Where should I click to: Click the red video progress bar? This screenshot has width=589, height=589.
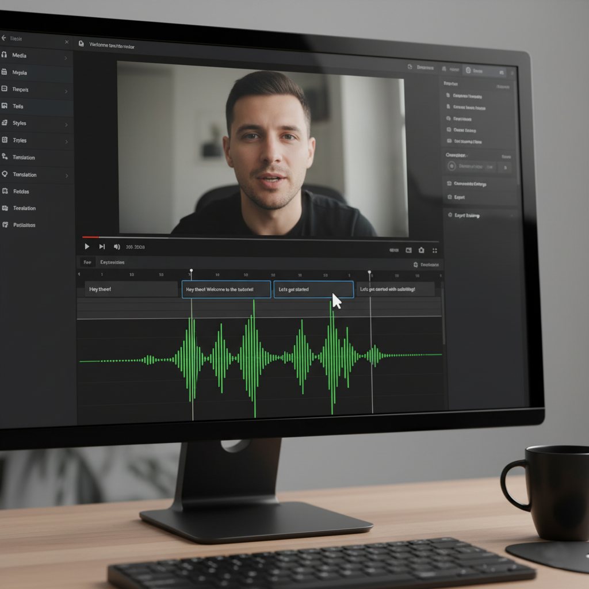[90, 237]
